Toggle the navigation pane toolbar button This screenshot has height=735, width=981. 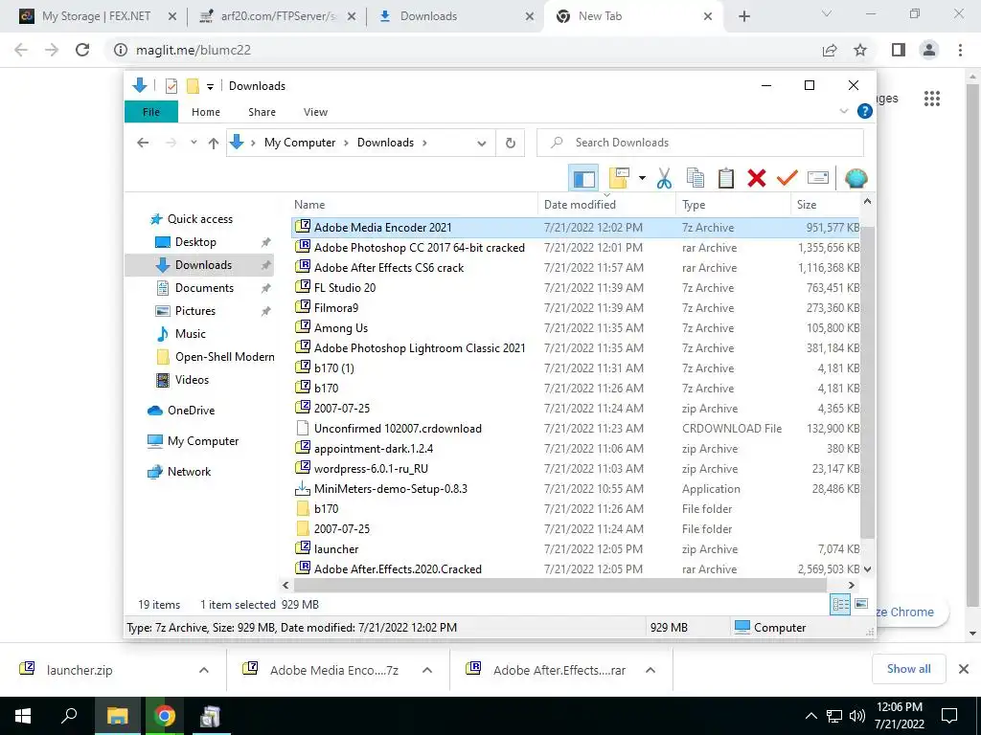tap(583, 178)
